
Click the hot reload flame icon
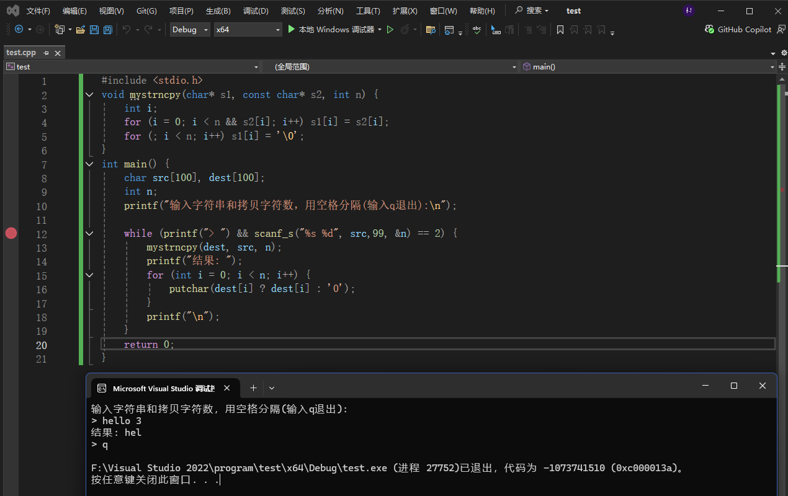click(405, 29)
